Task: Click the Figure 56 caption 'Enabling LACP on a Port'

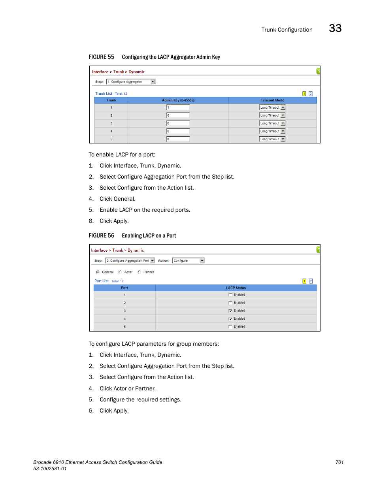Action: tap(149, 236)
